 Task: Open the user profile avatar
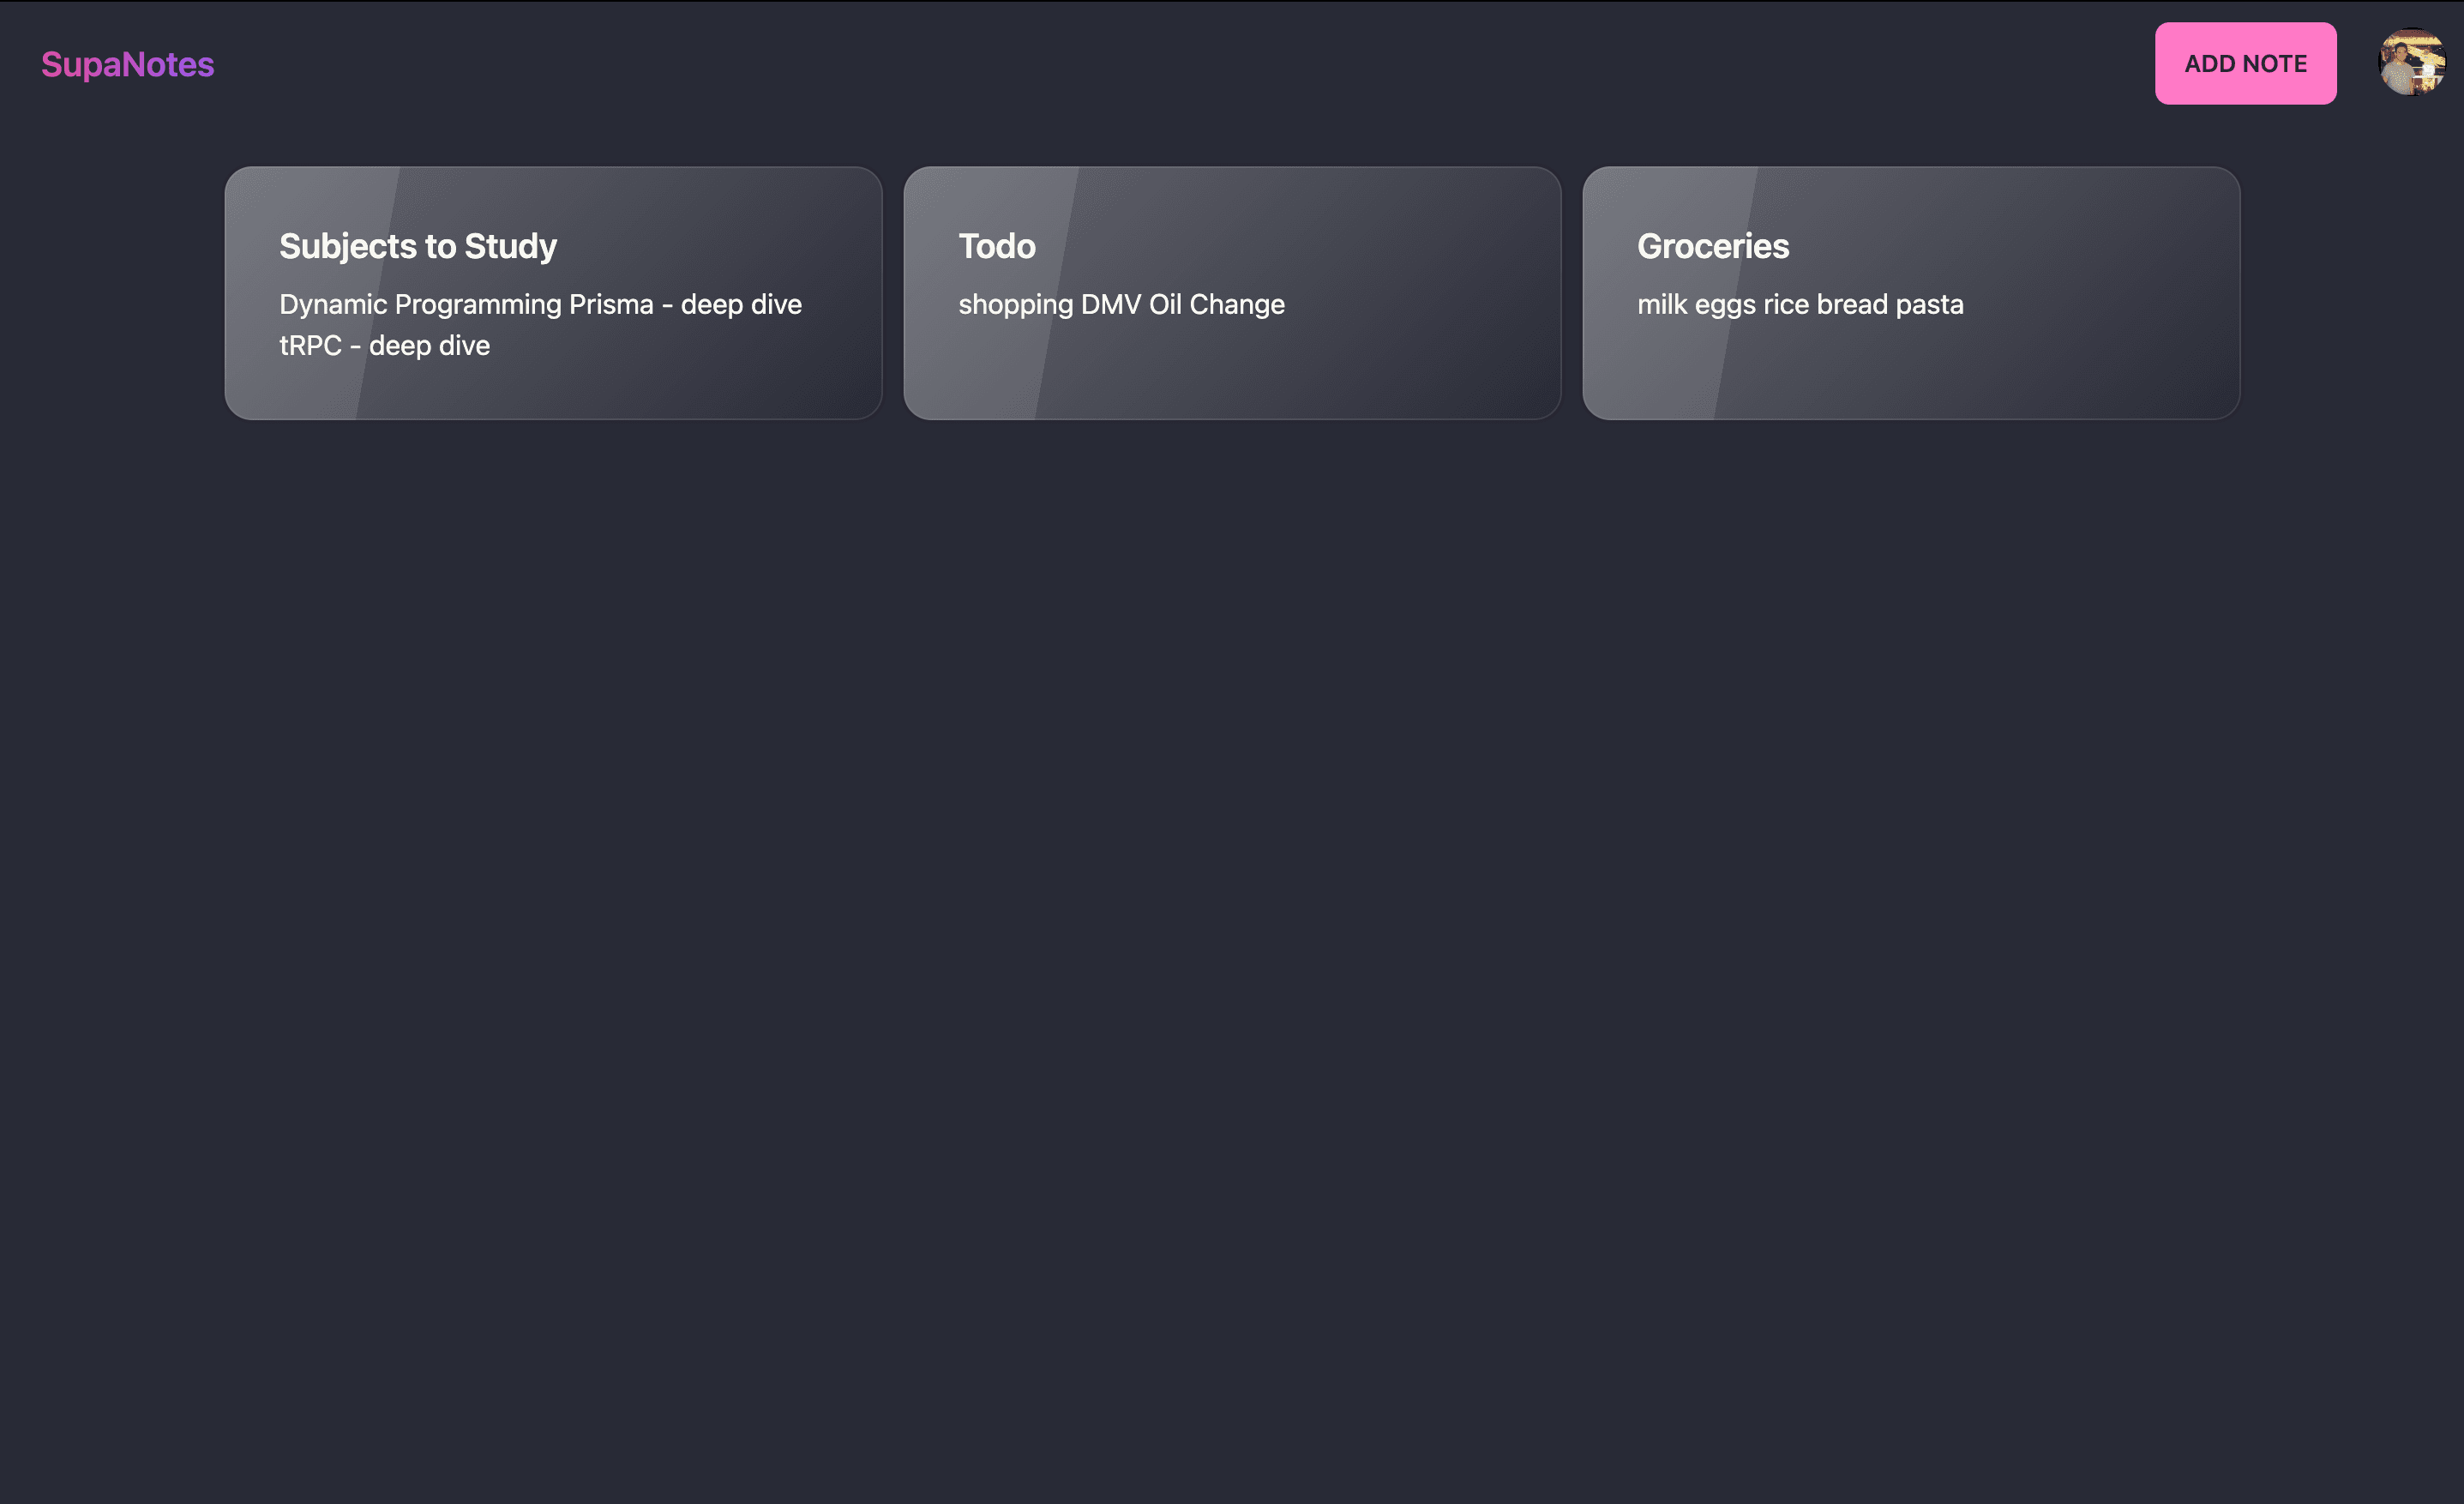coord(2411,62)
